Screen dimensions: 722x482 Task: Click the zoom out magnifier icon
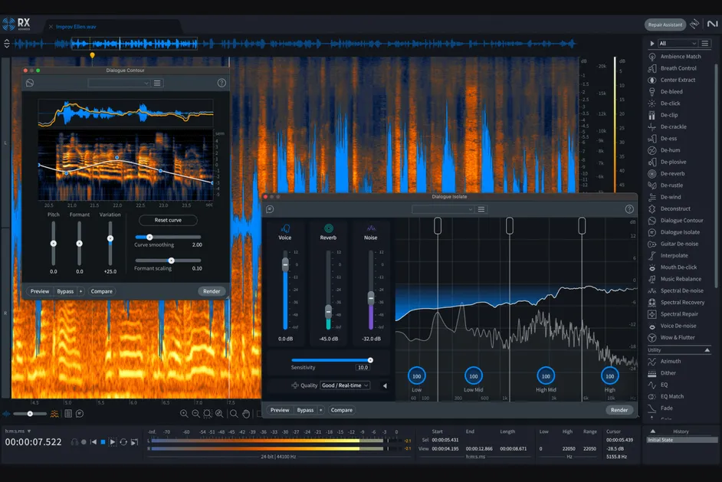[x=195, y=414]
